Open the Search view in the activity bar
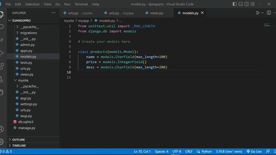Image resolution: width=276 pixels, height=155 pixels. 1,27
